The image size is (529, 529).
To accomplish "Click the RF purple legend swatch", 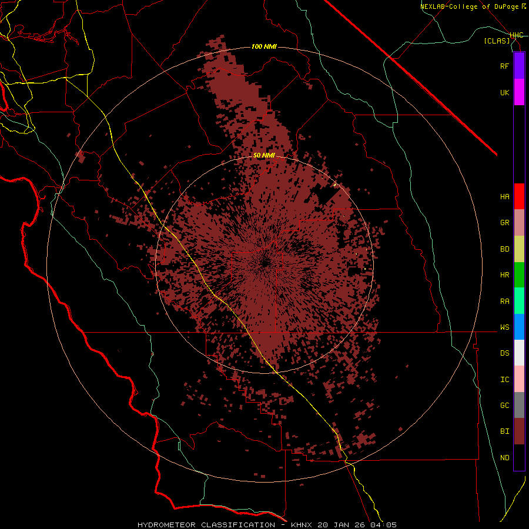I will pos(519,66).
